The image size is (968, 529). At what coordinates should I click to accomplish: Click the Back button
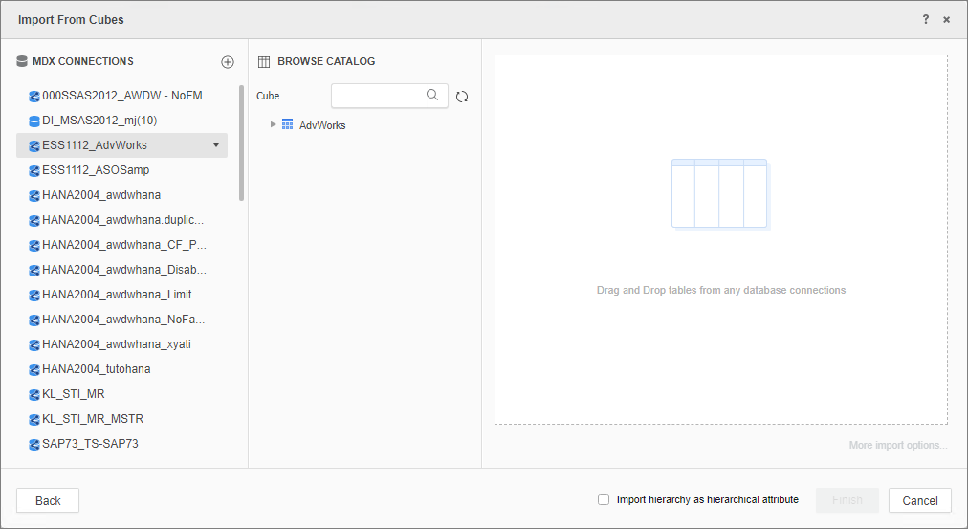tap(48, 500)
